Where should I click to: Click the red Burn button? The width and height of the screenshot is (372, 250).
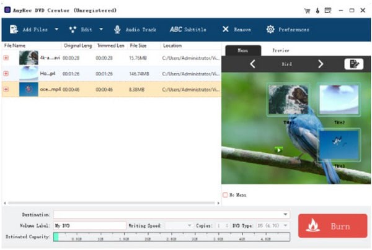click(332, 226)
